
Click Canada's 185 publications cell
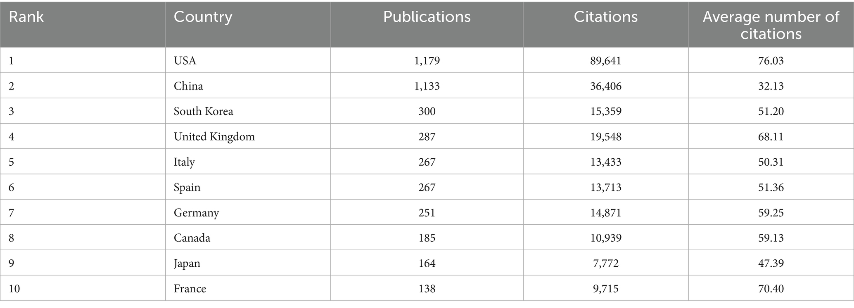point(427,238)
